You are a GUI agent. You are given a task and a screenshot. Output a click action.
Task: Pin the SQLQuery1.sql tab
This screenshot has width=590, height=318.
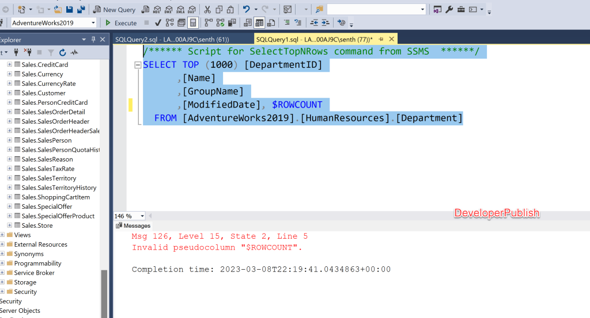381,39
